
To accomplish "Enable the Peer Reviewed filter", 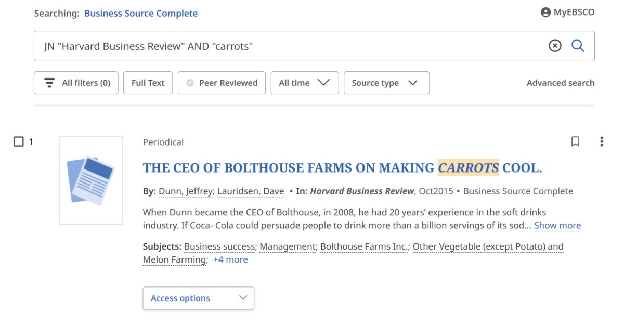I will point(222,83).
